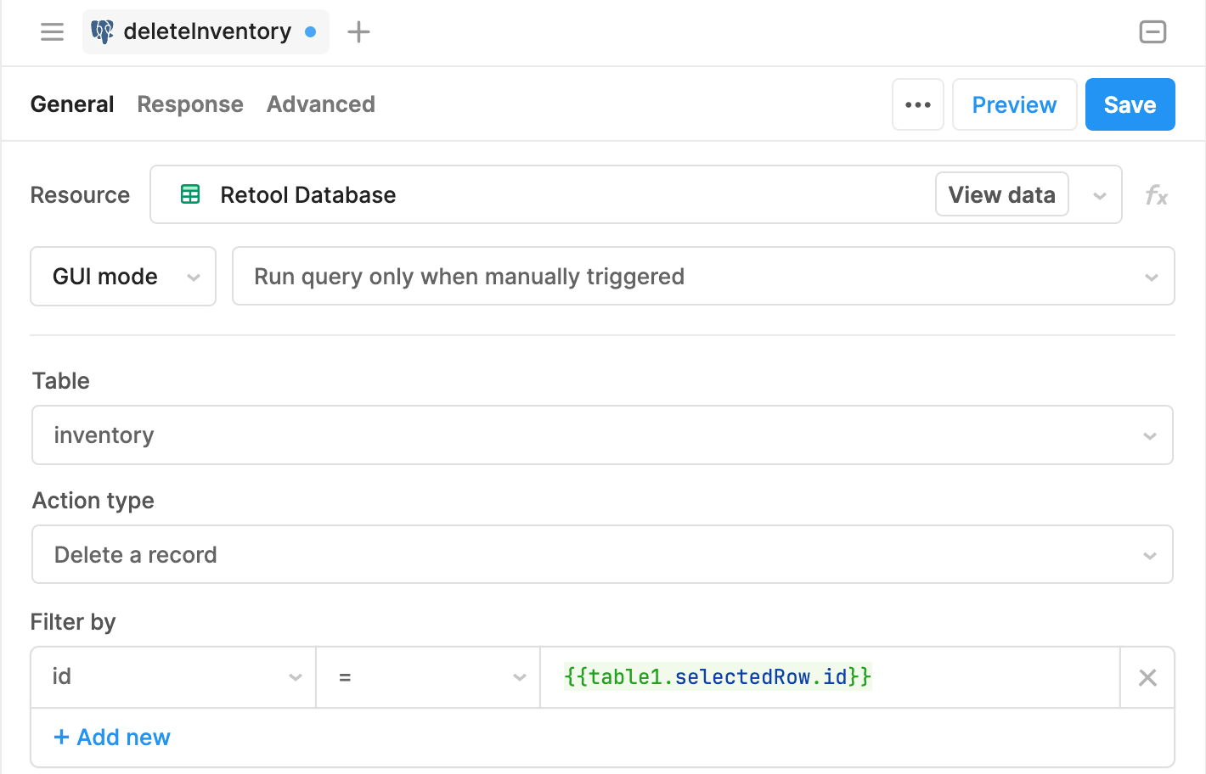Save the deleteInventory query
Image resolution: width=1206 pixels, height=774 pixels.
point(1130,104)
